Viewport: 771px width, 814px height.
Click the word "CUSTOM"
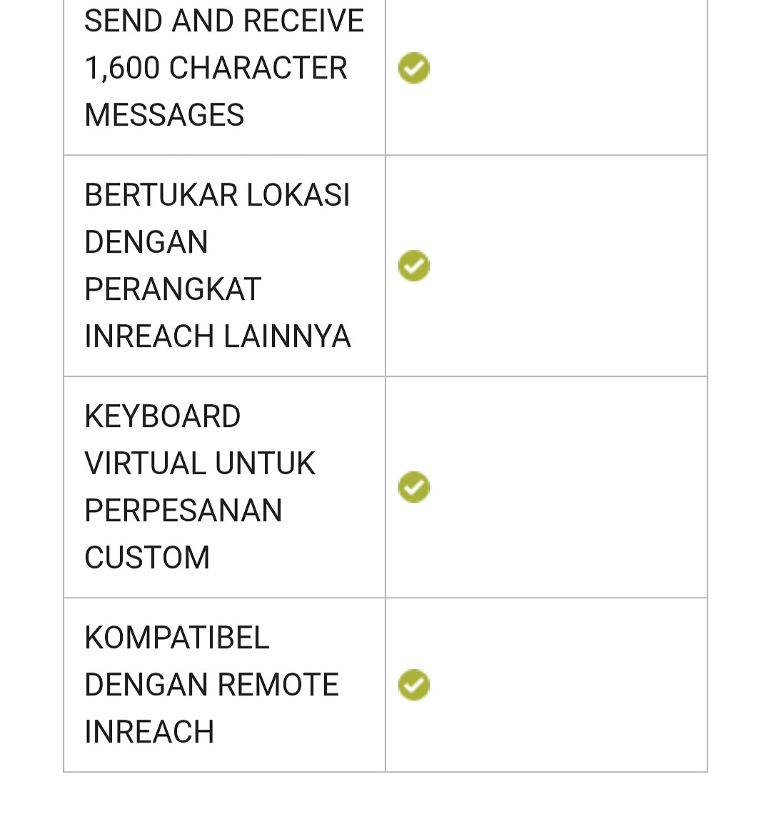[147, 558]
